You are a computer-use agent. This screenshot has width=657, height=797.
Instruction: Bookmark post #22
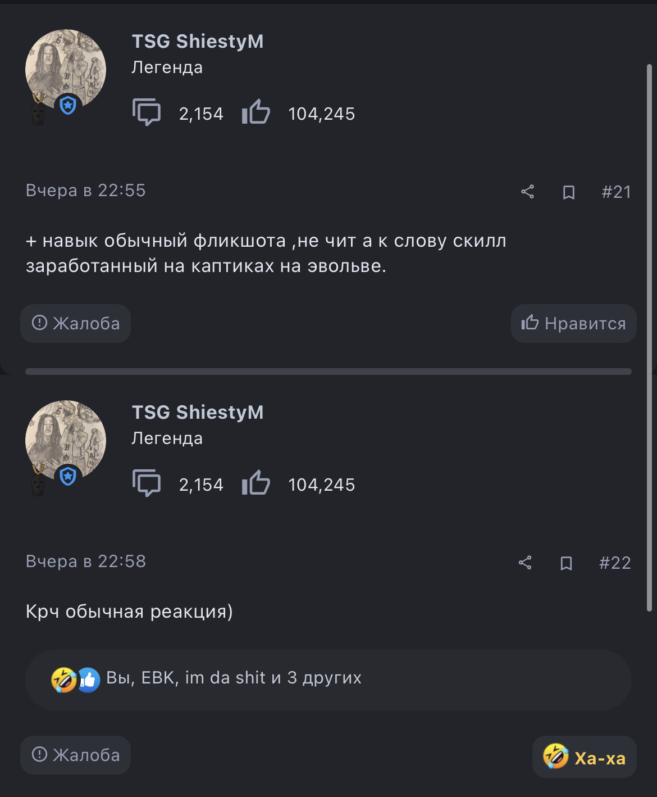point(566,563)
